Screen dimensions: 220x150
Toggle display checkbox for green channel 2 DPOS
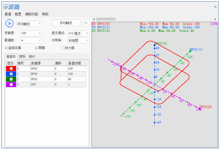[11, 79]
